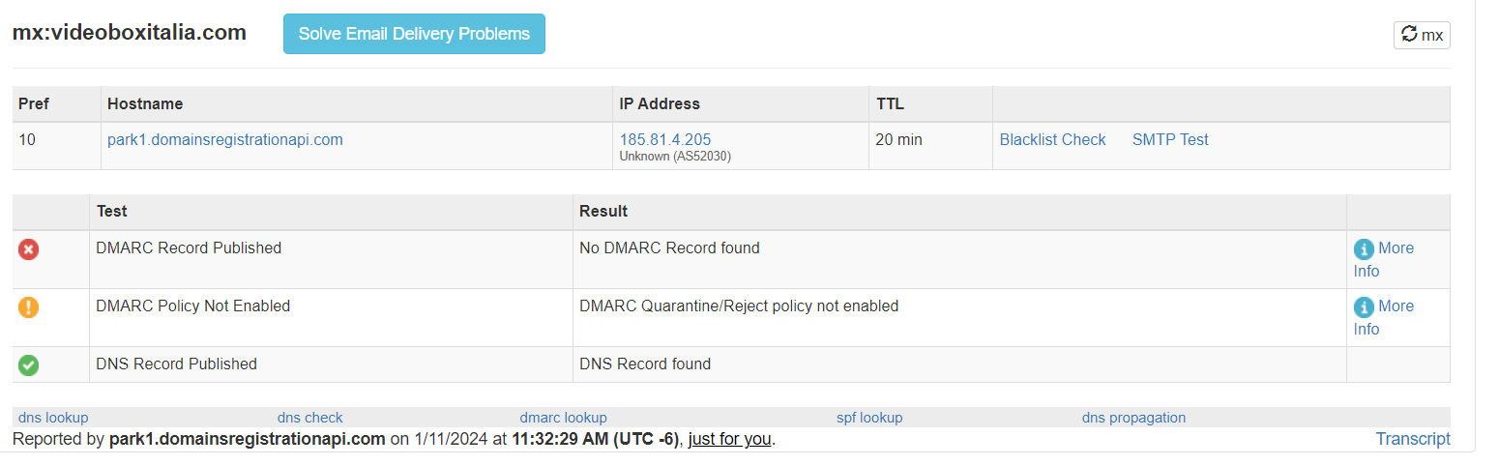The image size is (1499, 466).
Task: Click the red DMARC Record failed icon
Action: pos(29,249)
